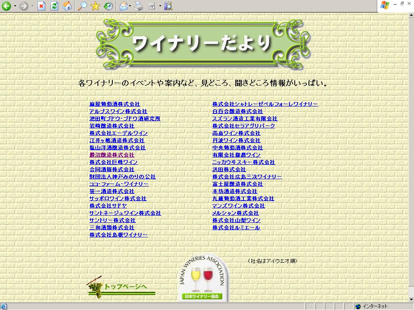Click the IE page icon in status bar
The height and width of the screenshot is (310, 414).
click(x=4, y=306)
